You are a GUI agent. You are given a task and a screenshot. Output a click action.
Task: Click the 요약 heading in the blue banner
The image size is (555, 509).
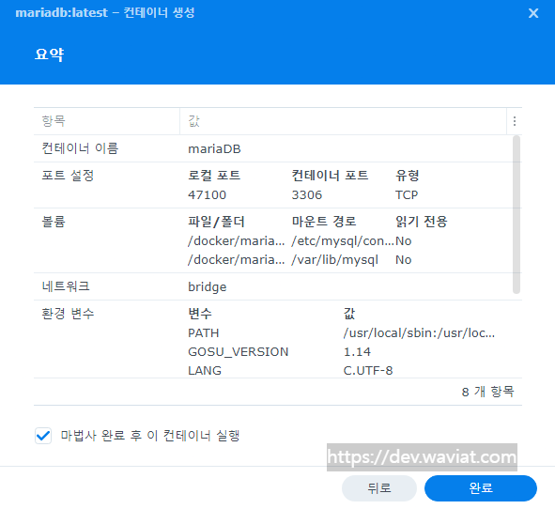49,54
